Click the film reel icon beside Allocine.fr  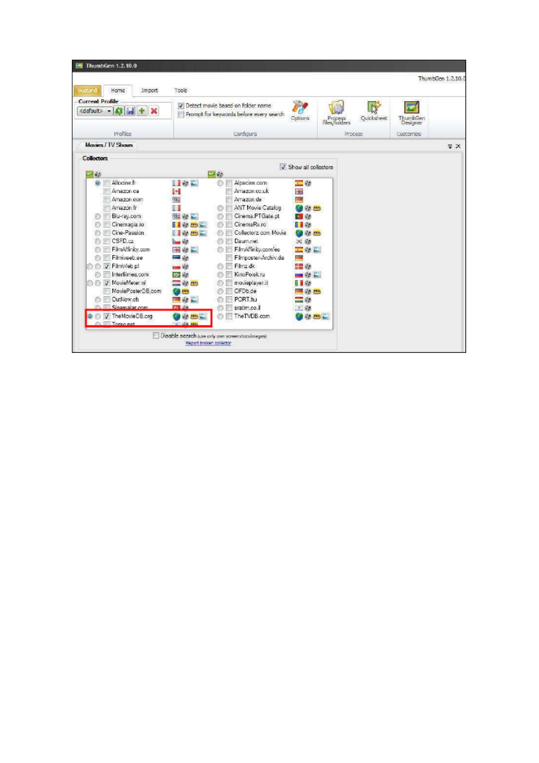(185, 183)
